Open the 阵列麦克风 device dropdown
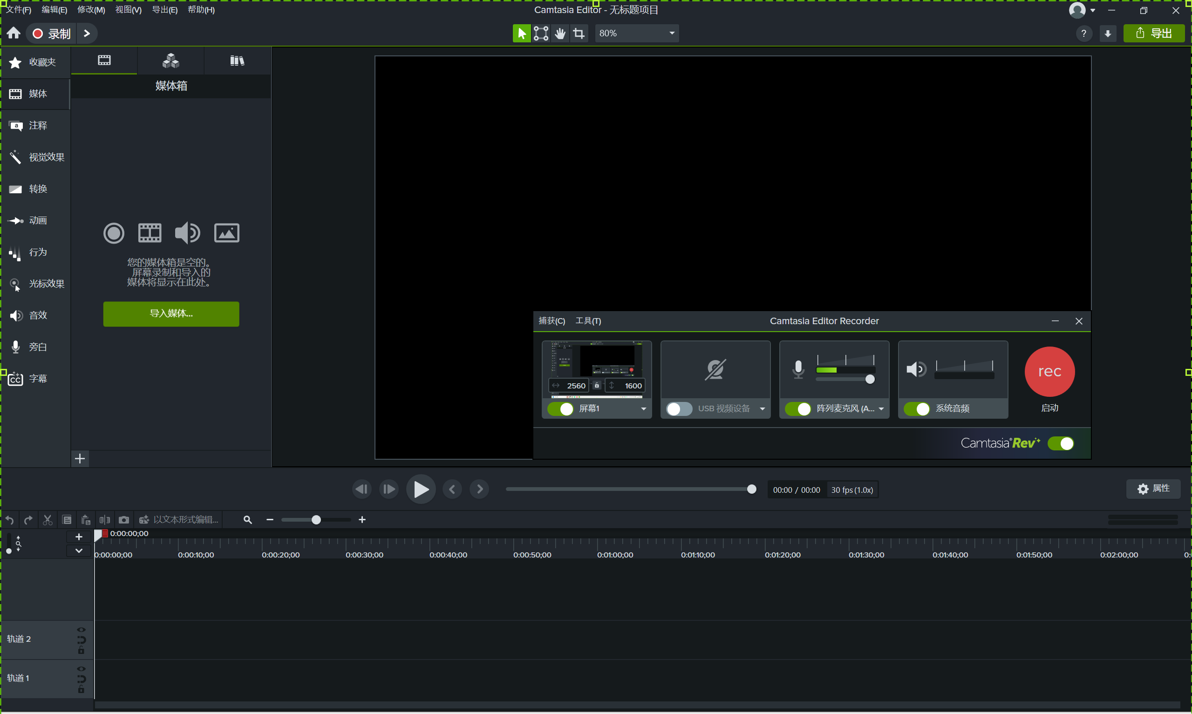 882,408
